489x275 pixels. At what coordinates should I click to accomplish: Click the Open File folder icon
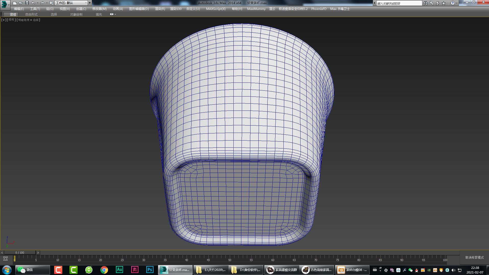click(x=21, y=3)
